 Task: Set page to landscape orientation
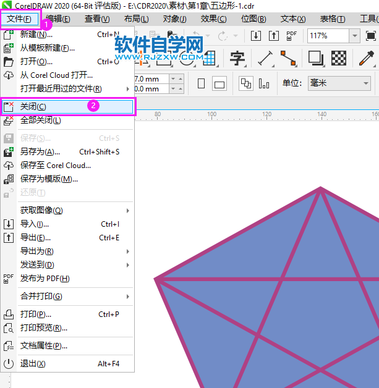pyautogui.click(x=219, y=84)
